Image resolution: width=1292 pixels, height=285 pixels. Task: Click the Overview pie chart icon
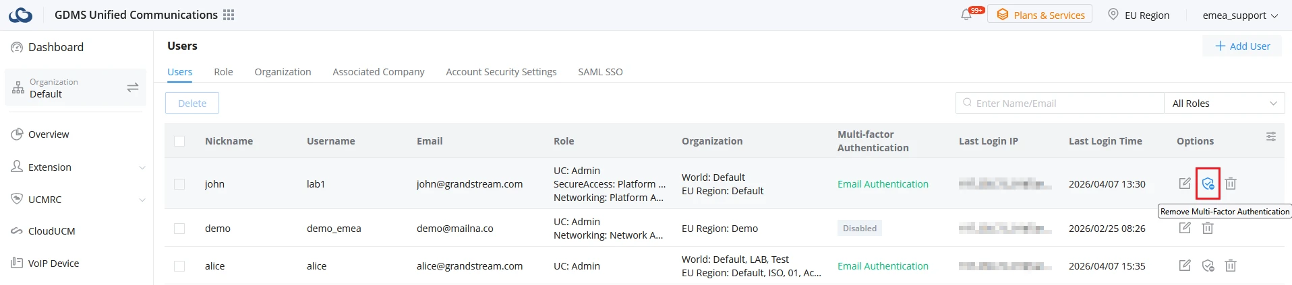17,134
